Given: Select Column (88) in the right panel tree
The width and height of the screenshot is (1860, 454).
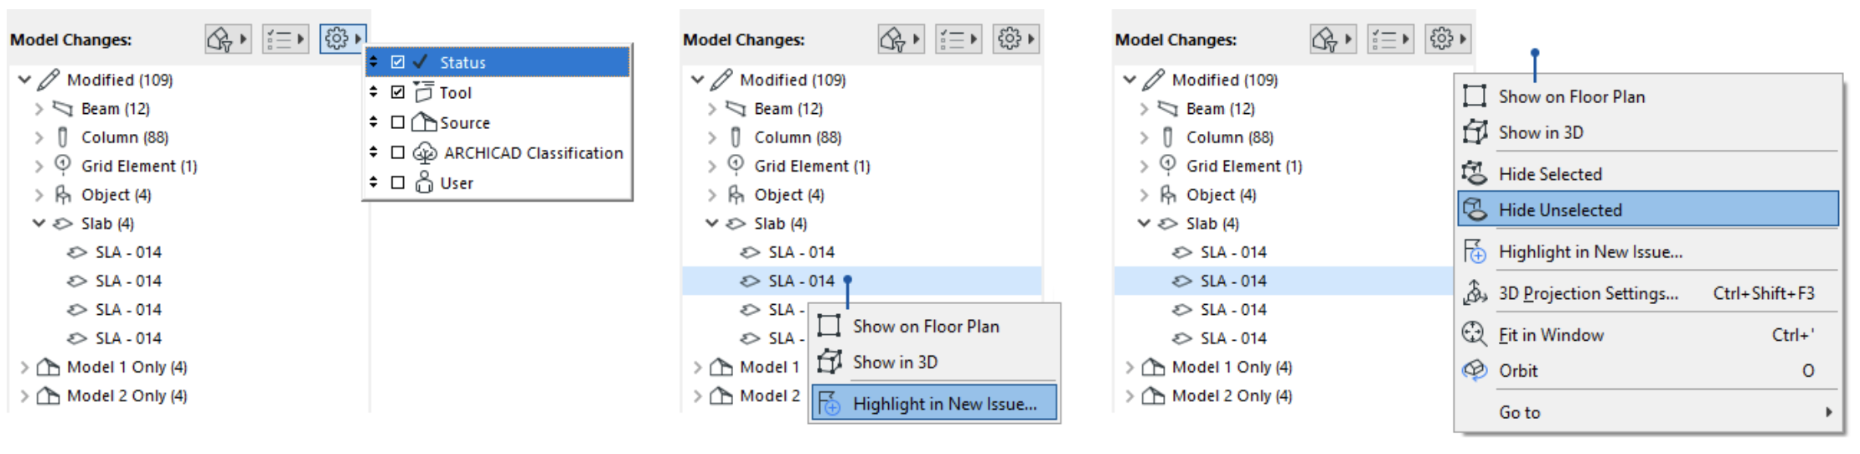Looking at the screenshot, I should [x=1229, y=137].
